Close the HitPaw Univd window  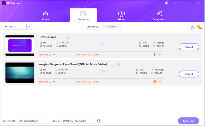point(199,3)
